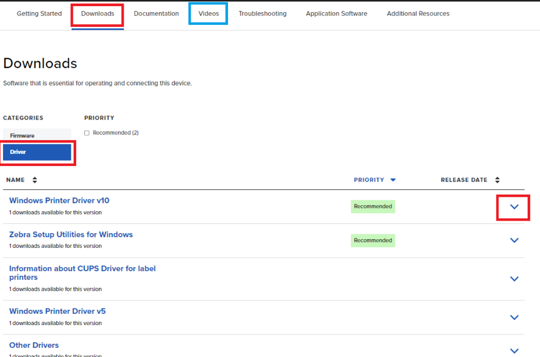Open Zebra Setup Utilities for Windows link
The image size is (540, 357).
pos(71,235)
